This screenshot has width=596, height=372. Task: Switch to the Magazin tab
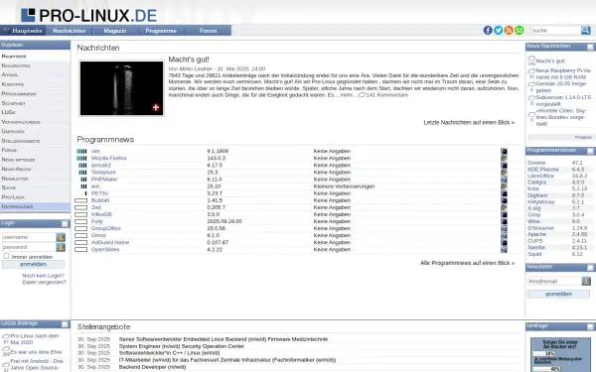coord(115,31)
